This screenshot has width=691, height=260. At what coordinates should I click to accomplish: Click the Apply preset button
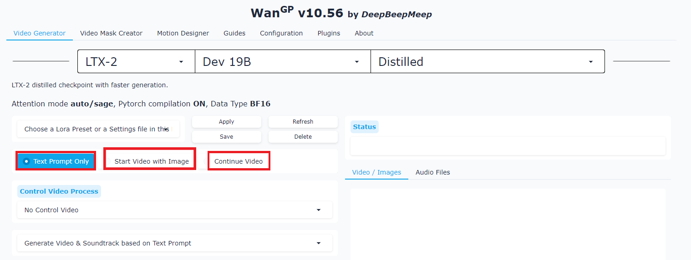point(227,122)
